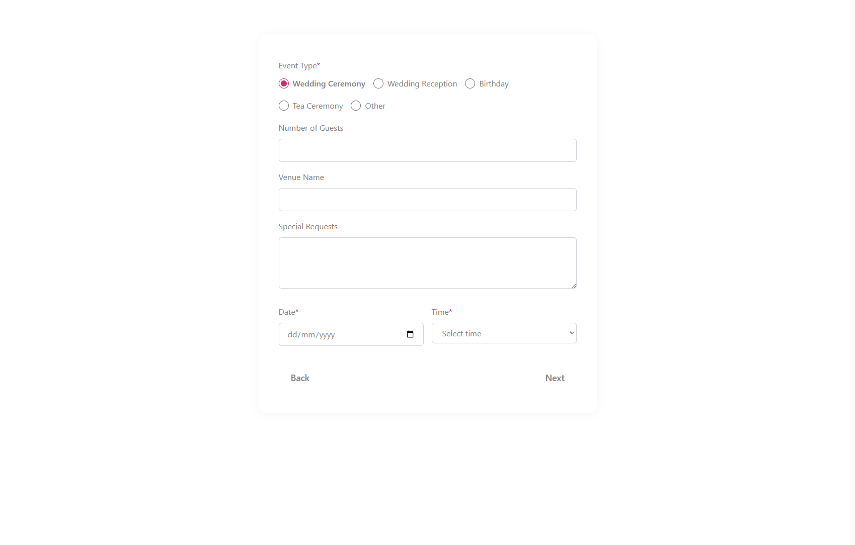This screenshot has width=855, height=545.
Task: Proceed with the Next button
Action: 555,378
